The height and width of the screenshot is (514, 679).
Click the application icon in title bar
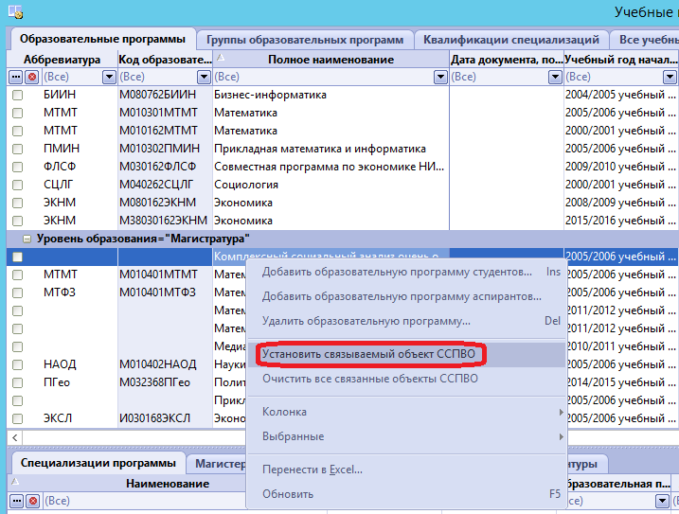coord(15,11)
